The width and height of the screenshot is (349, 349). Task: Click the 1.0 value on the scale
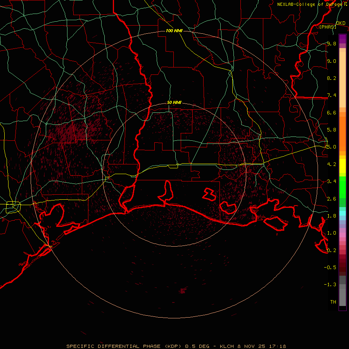(332, 233)
